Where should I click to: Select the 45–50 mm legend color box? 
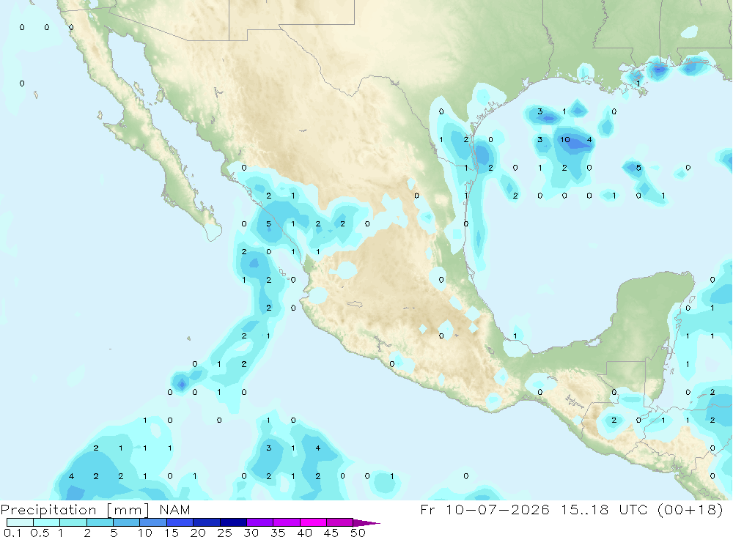pos(340,522)
